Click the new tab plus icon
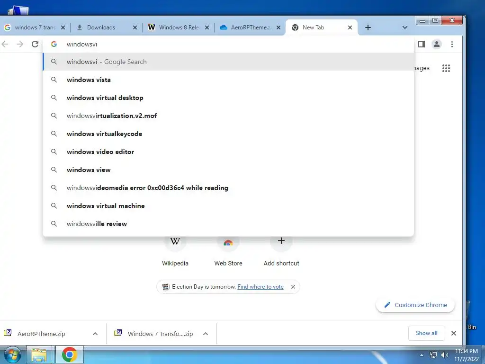 [368, 27]
